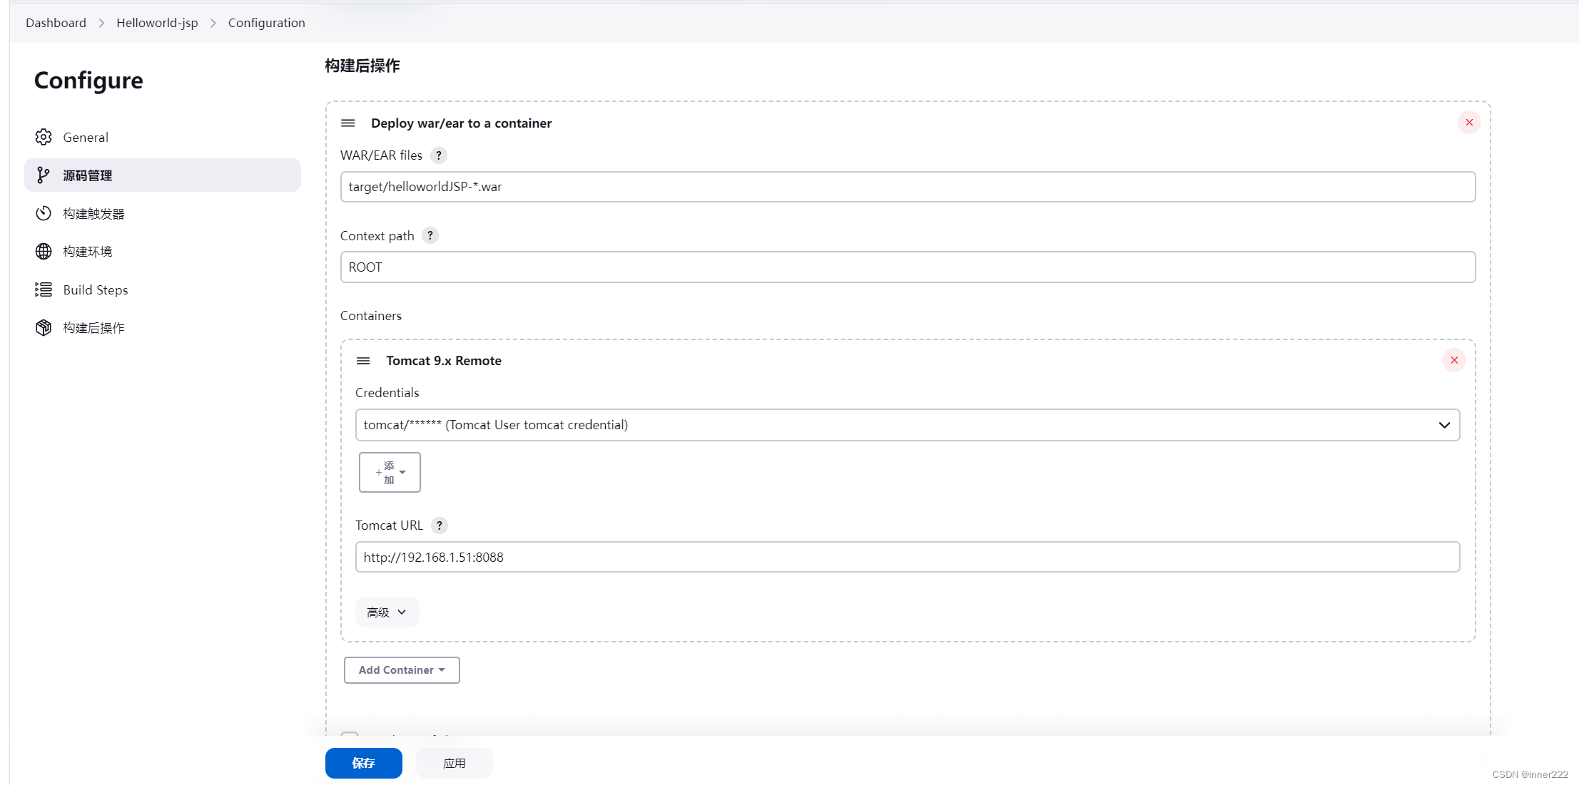Click the General sidebar settings icon
Viewport: 1579px width, 785px height.
click(x=44, y=137)
